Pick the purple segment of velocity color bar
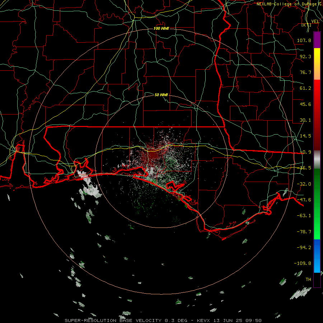This screenshot has width=323, height=323. [317, 40]
